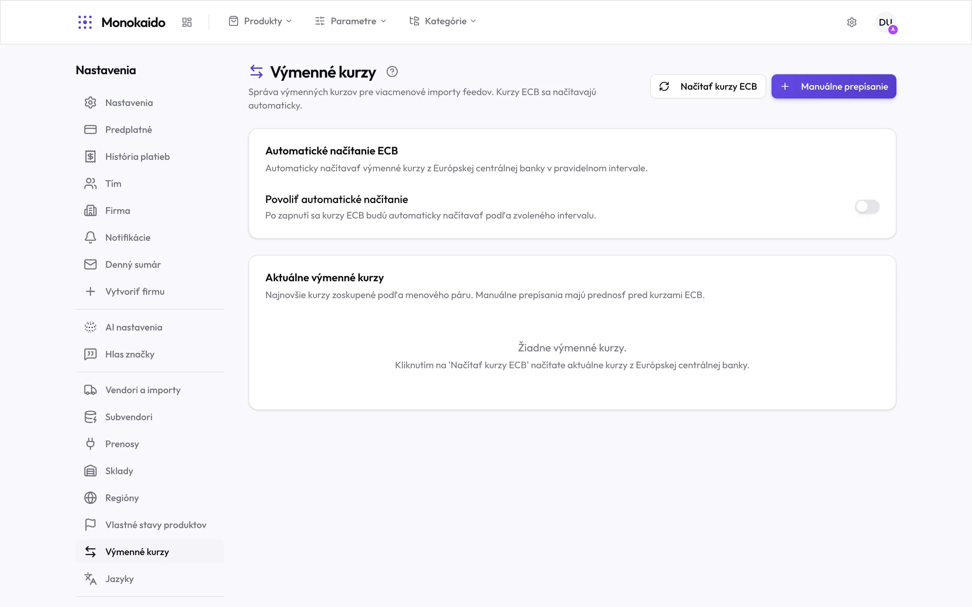Click the gear icon for sidebar Nastavenia
This screenshot has width=972, height=607.
[x=90, y=103]
